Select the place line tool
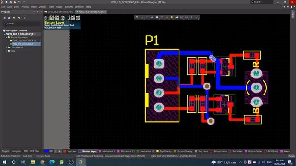 click(197, 18)
